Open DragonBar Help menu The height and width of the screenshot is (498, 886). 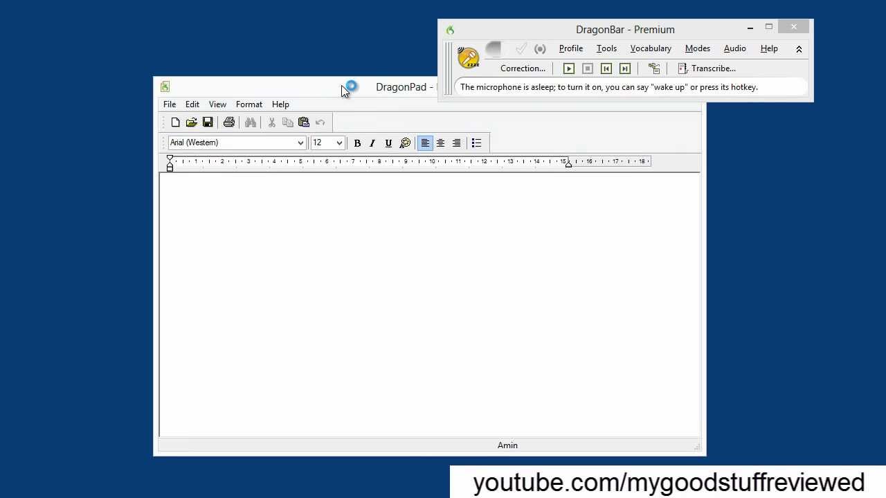769,48
